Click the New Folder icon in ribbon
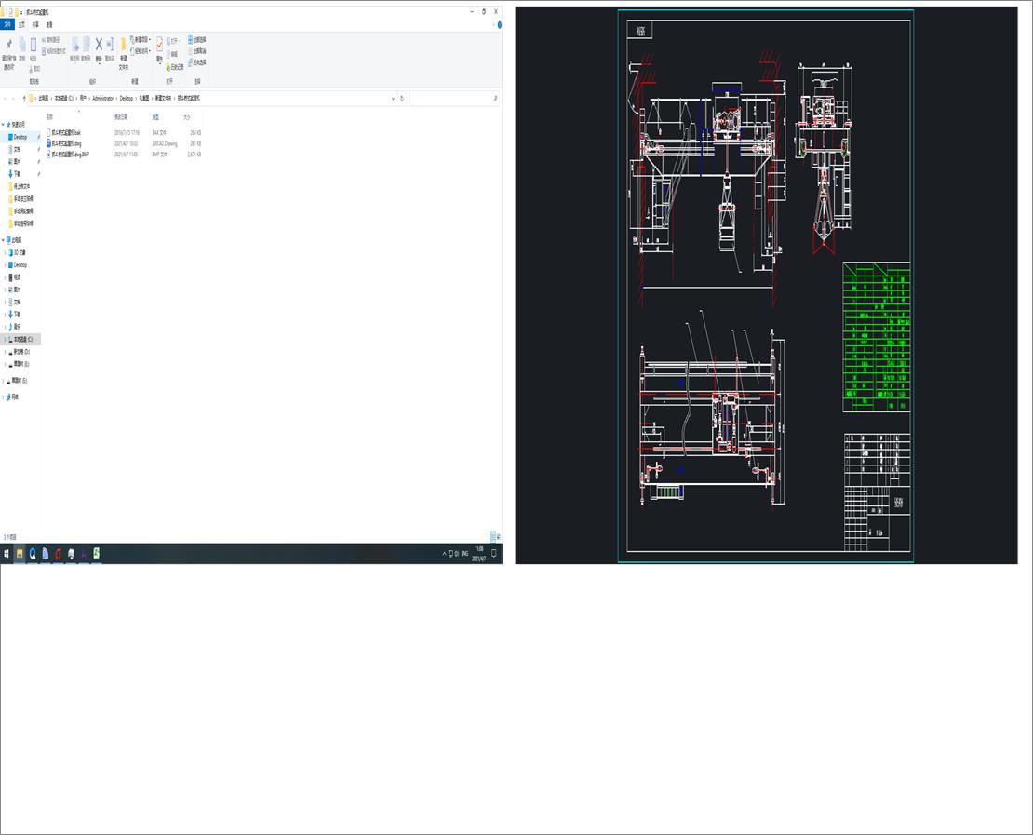 click(x=123, y=45)
